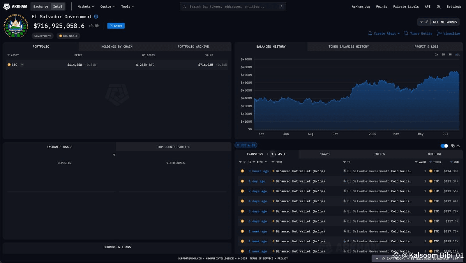Click the search tokens, addresses, entities field
Viewport: 466px width, 263px height.
[233, 6]
